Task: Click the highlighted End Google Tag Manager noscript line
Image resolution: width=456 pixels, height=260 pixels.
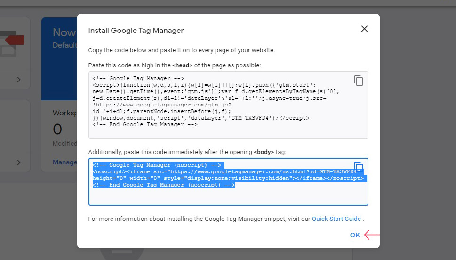Action: (163, 185)
